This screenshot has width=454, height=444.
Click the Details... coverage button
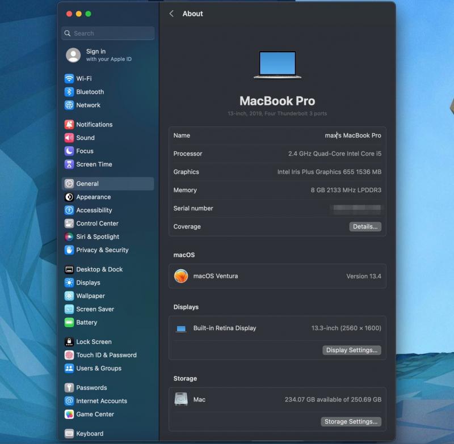point(365,226)
